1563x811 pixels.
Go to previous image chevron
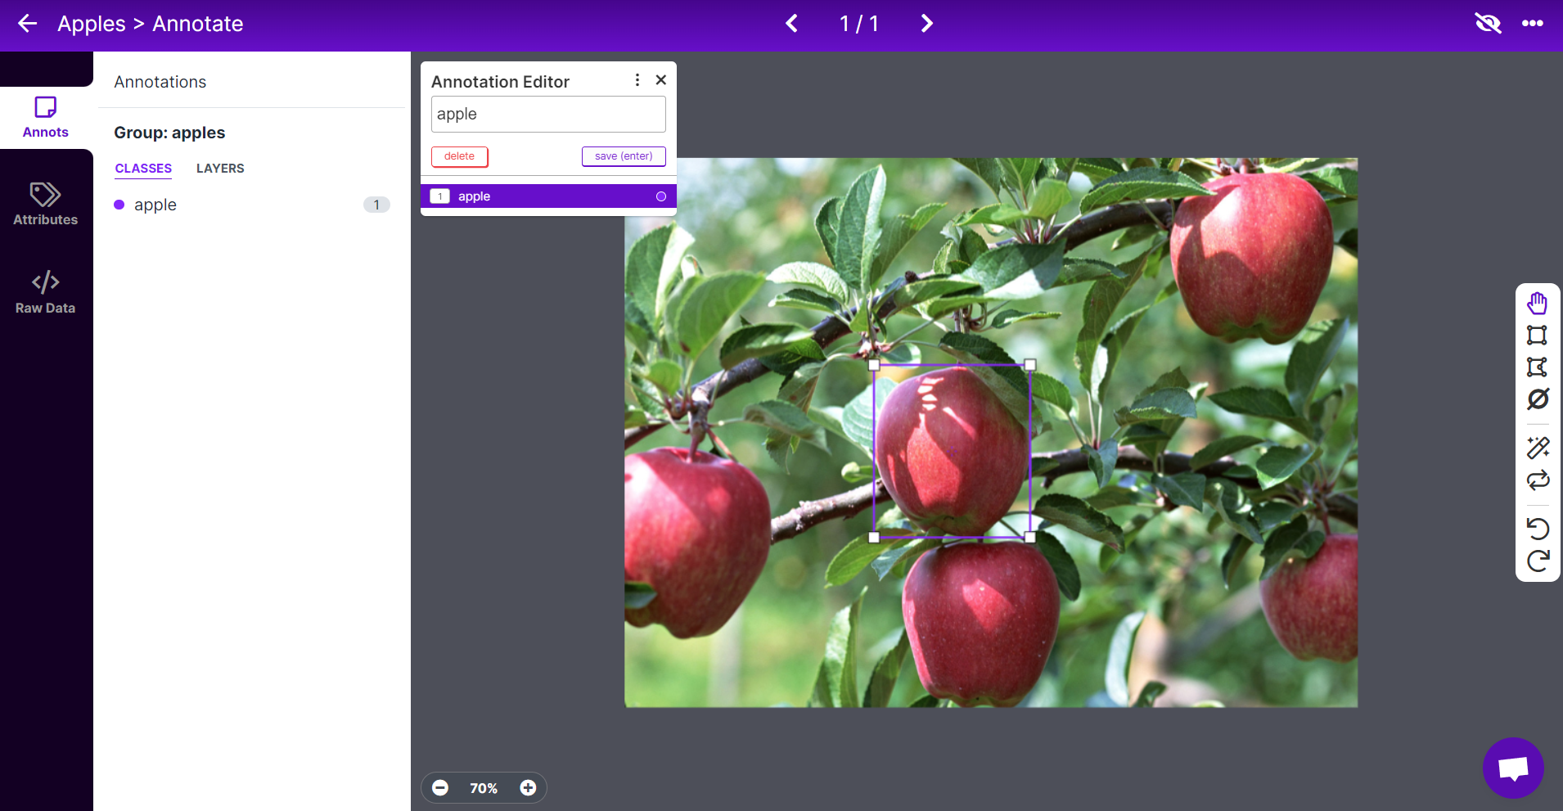(791, 24)
